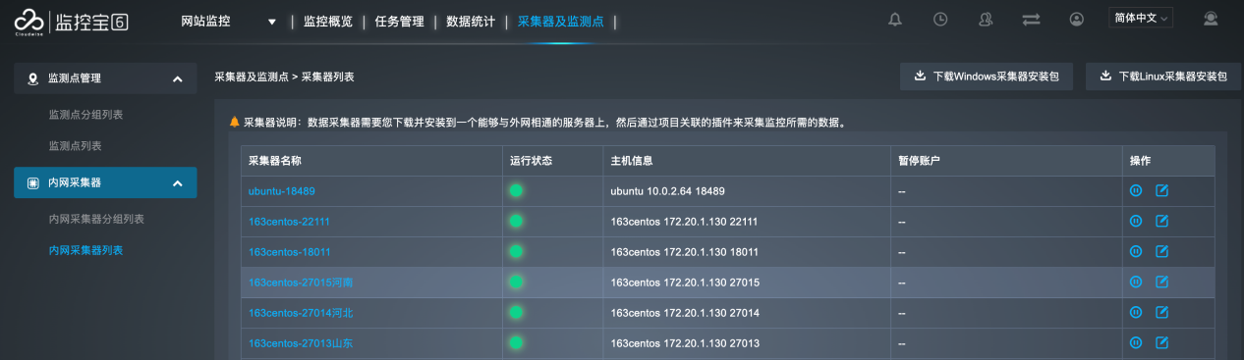Edit the 163centos-18011 collector
Viewport: 1244px width, 360px height.
click(x=1161, y=251)
